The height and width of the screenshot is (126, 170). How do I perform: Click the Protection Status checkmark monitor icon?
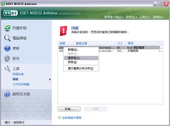7,28
